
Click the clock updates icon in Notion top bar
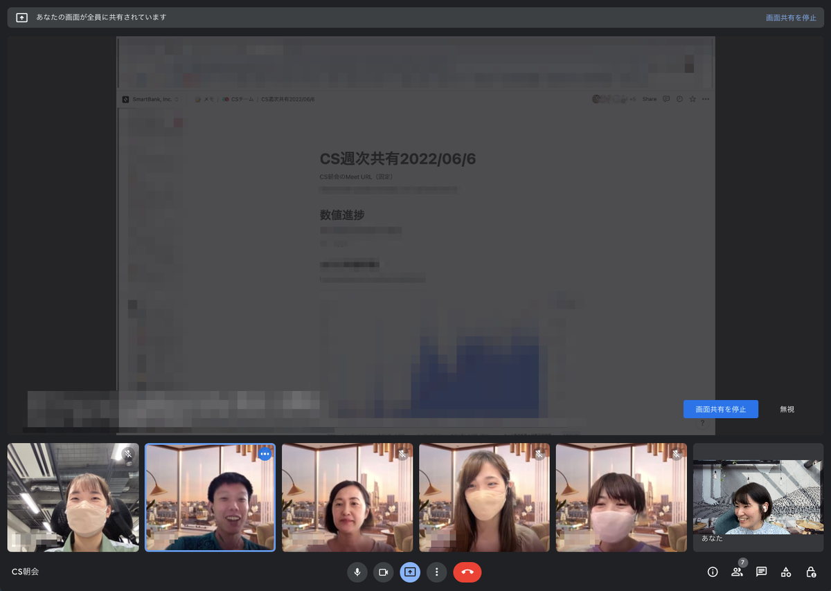(679, 100)
